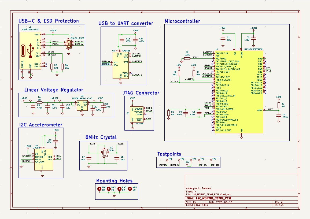The width and height of the screenshot is (310, 219).
Task: Click the "USB to UART converter" title
Action: 126,23
